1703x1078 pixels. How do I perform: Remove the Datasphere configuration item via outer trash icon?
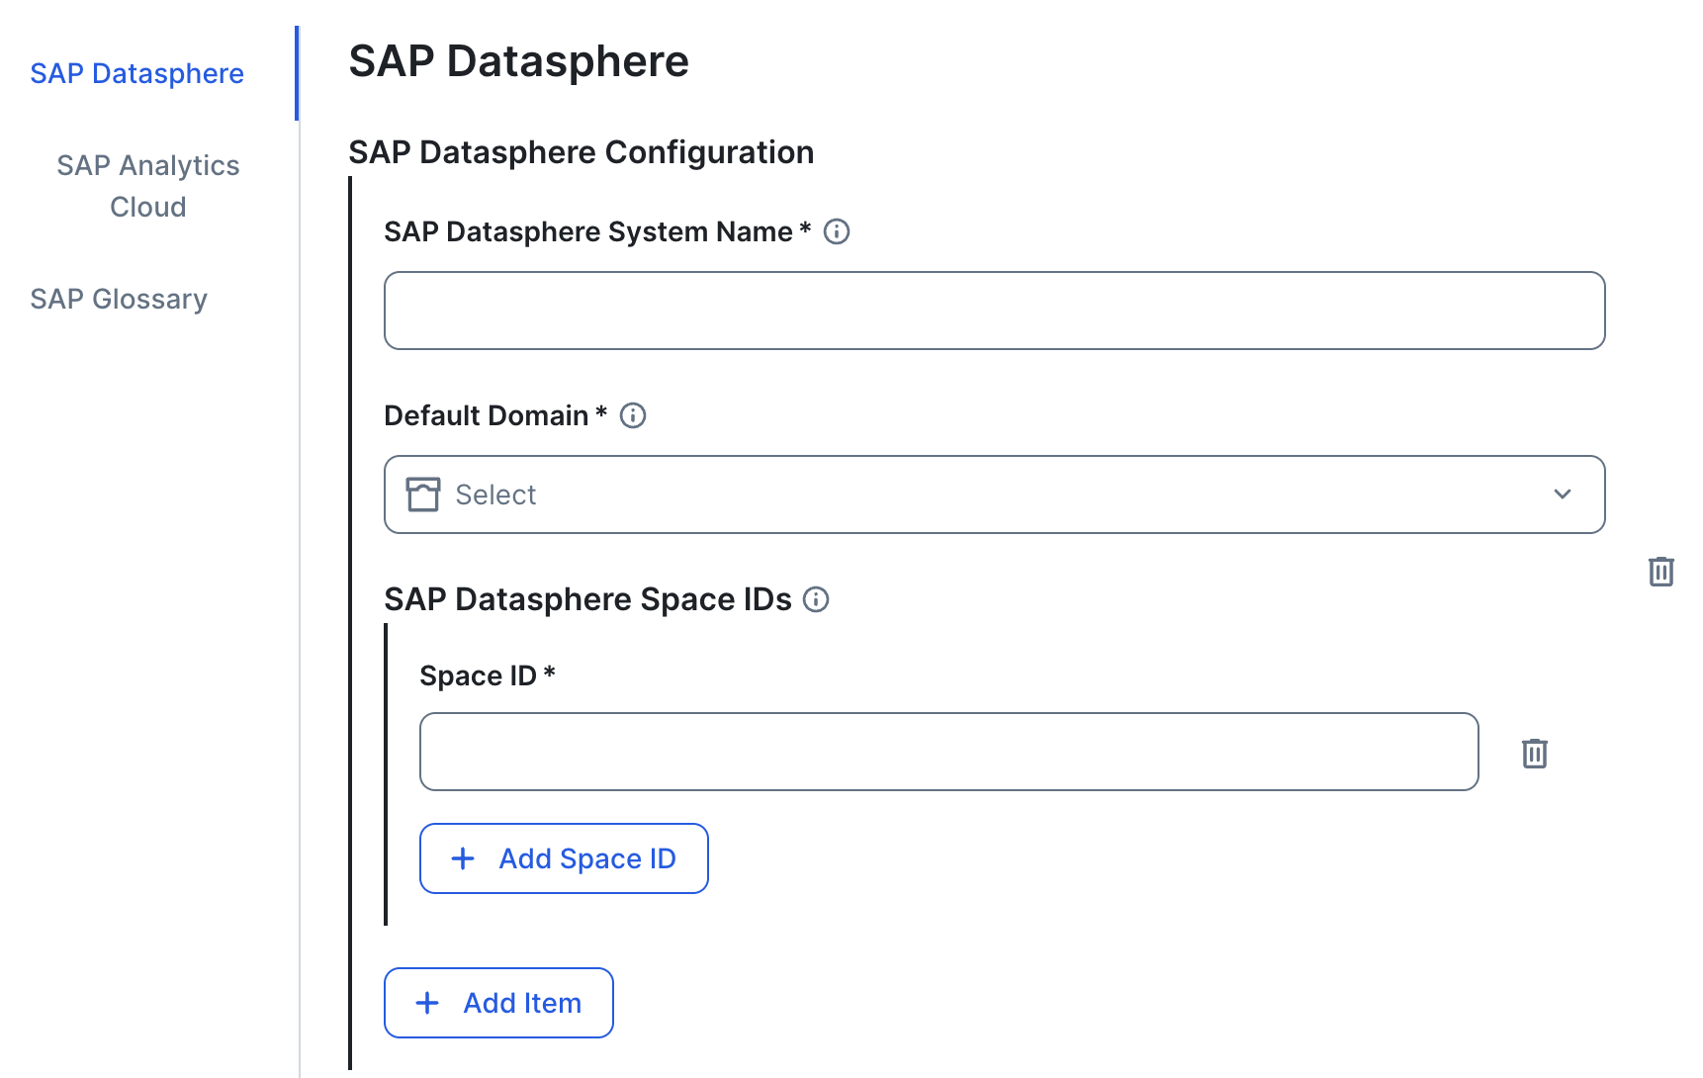coord(1660,571)
